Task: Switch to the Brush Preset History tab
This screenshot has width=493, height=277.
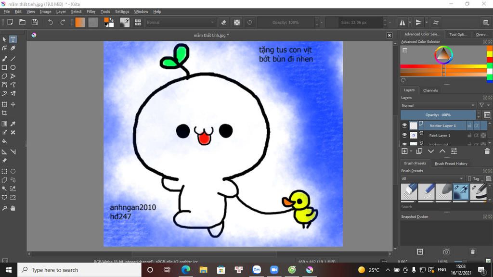Action: (451, 164)
